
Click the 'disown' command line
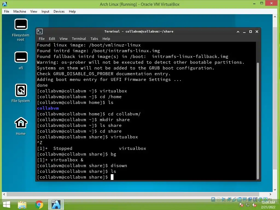[82, 165]
